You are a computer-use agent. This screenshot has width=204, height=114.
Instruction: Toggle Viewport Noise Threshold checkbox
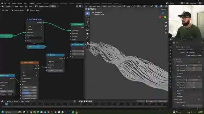tap(186, 65)
